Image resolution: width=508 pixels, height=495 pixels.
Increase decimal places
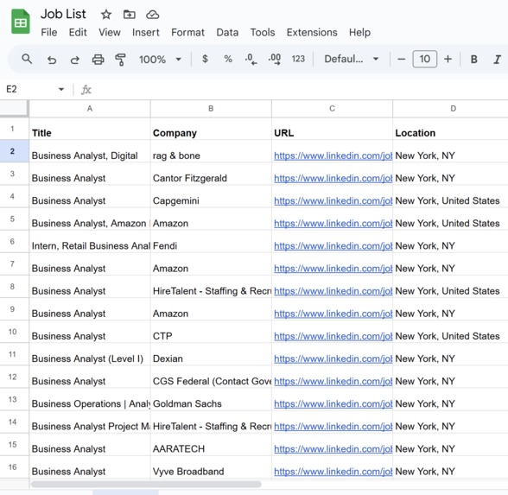(275, 59)
